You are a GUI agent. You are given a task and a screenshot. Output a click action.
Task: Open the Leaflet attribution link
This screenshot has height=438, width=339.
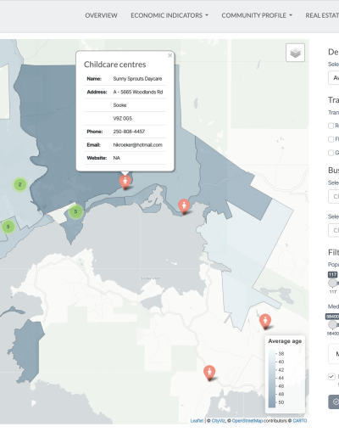click(x=197, y=421)
